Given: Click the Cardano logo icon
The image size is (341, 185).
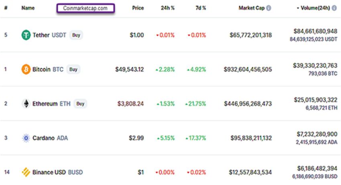Looking at the screenshot, I should click(26, 138).
